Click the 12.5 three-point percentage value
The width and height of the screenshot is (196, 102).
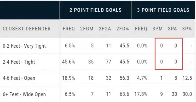(x=187, y=78)
